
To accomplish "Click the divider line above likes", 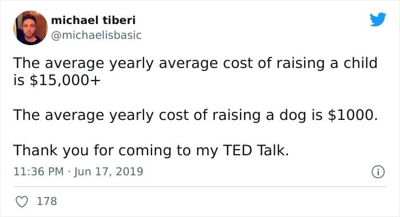I will [200, 187].
